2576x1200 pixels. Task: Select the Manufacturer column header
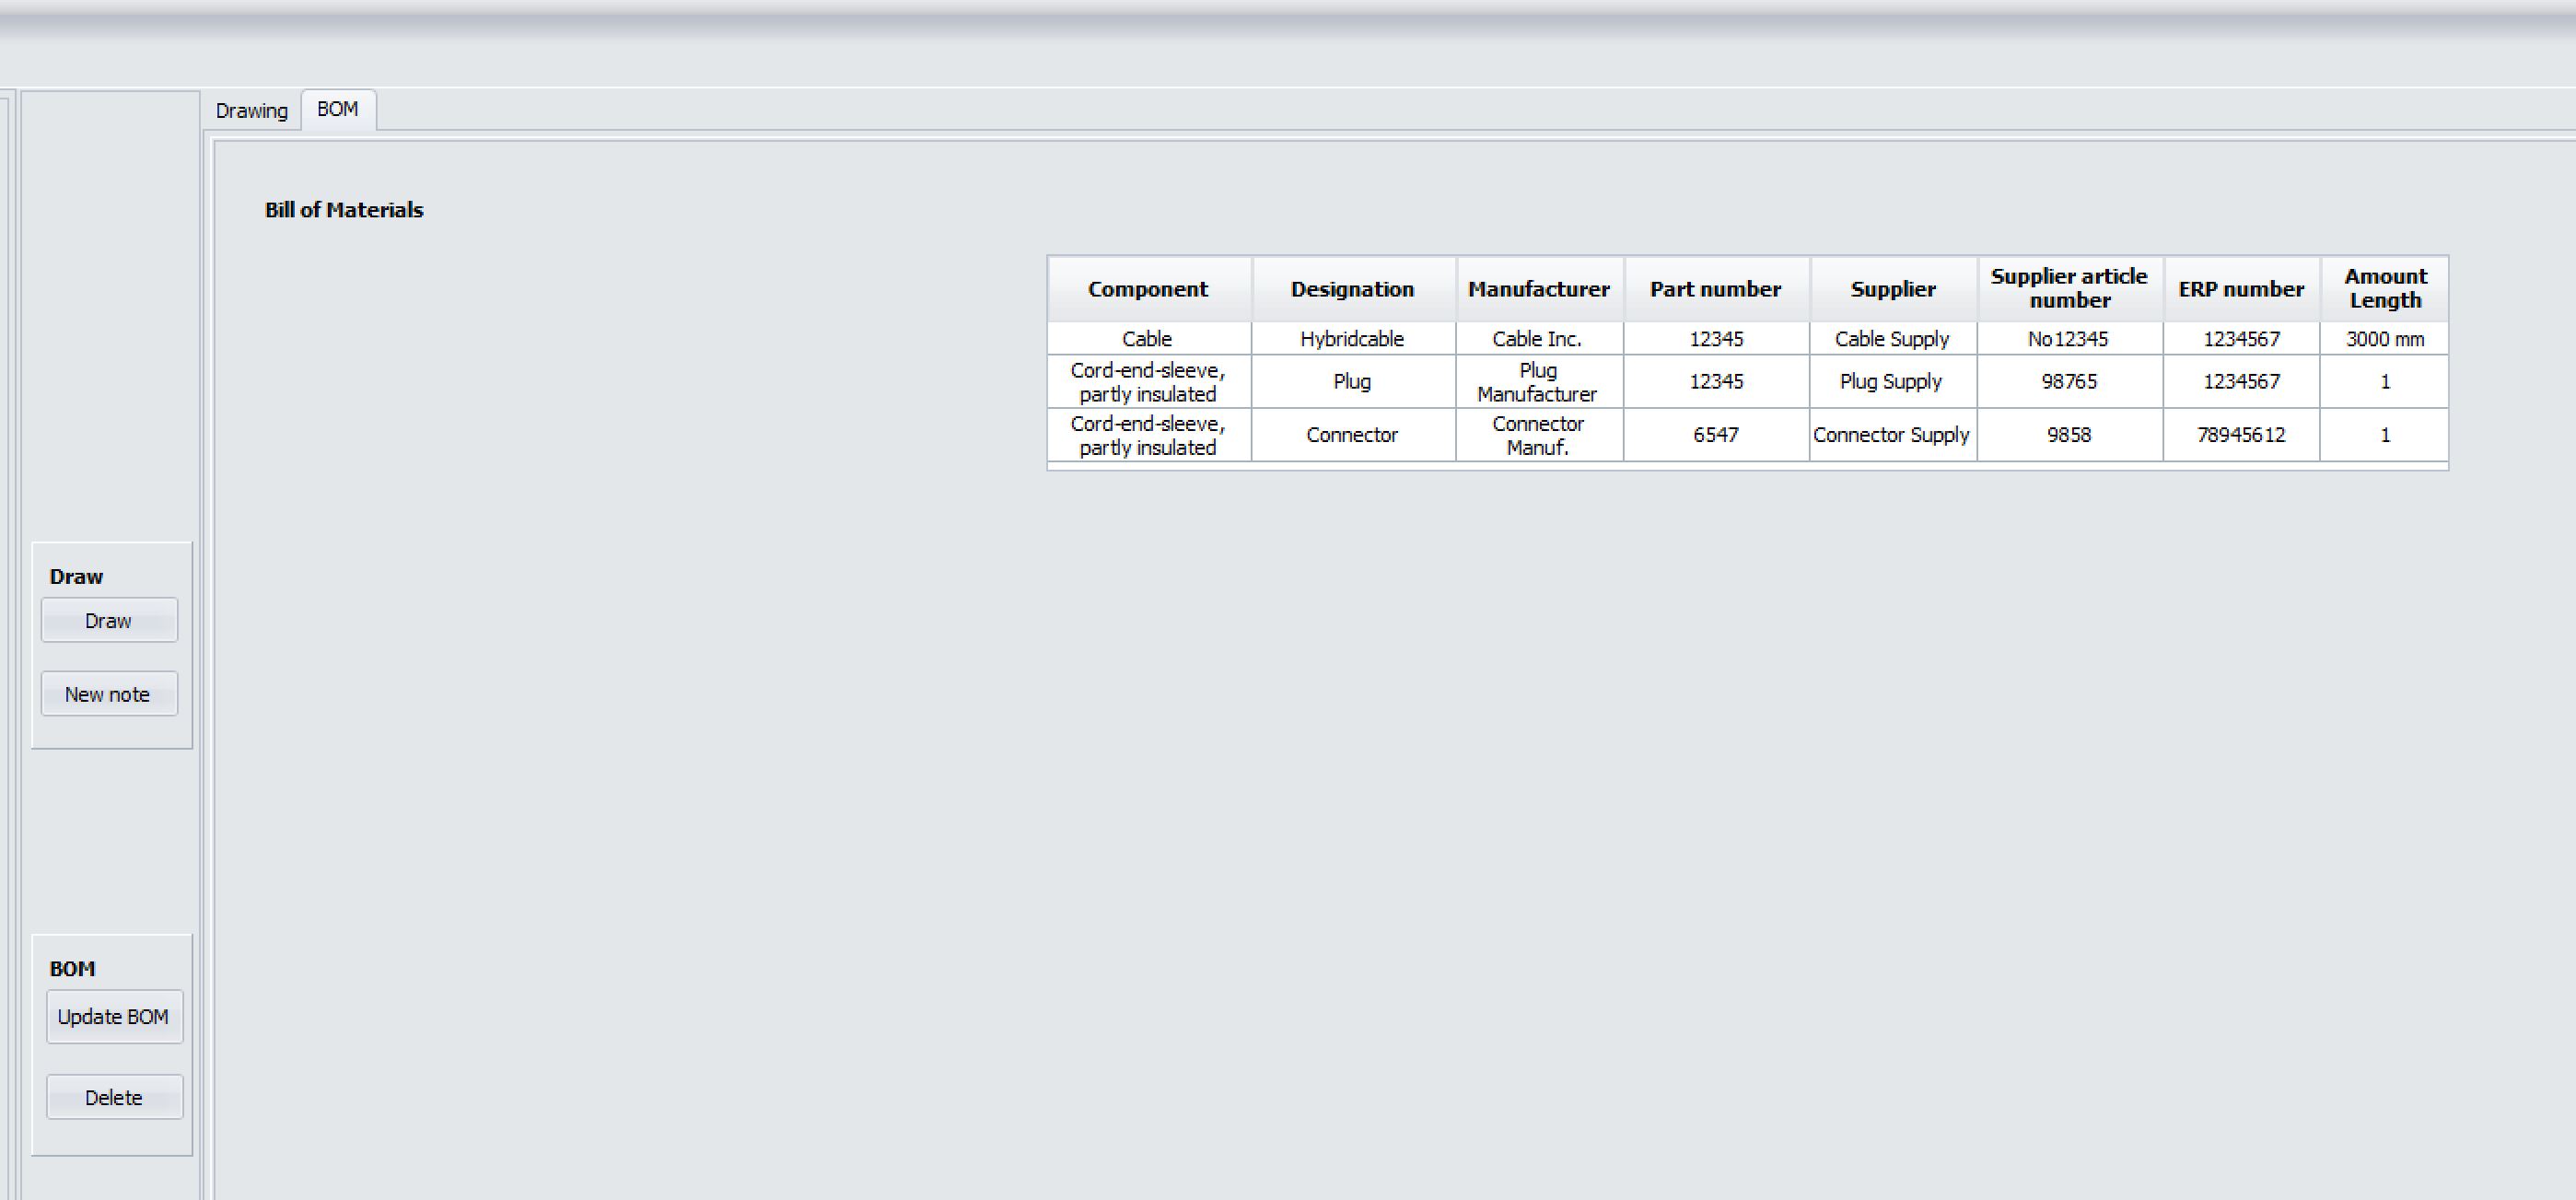coord(1538,289)
